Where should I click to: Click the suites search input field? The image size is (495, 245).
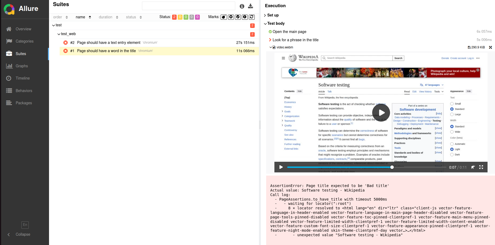pyautogui.click(x=188, y=6)
